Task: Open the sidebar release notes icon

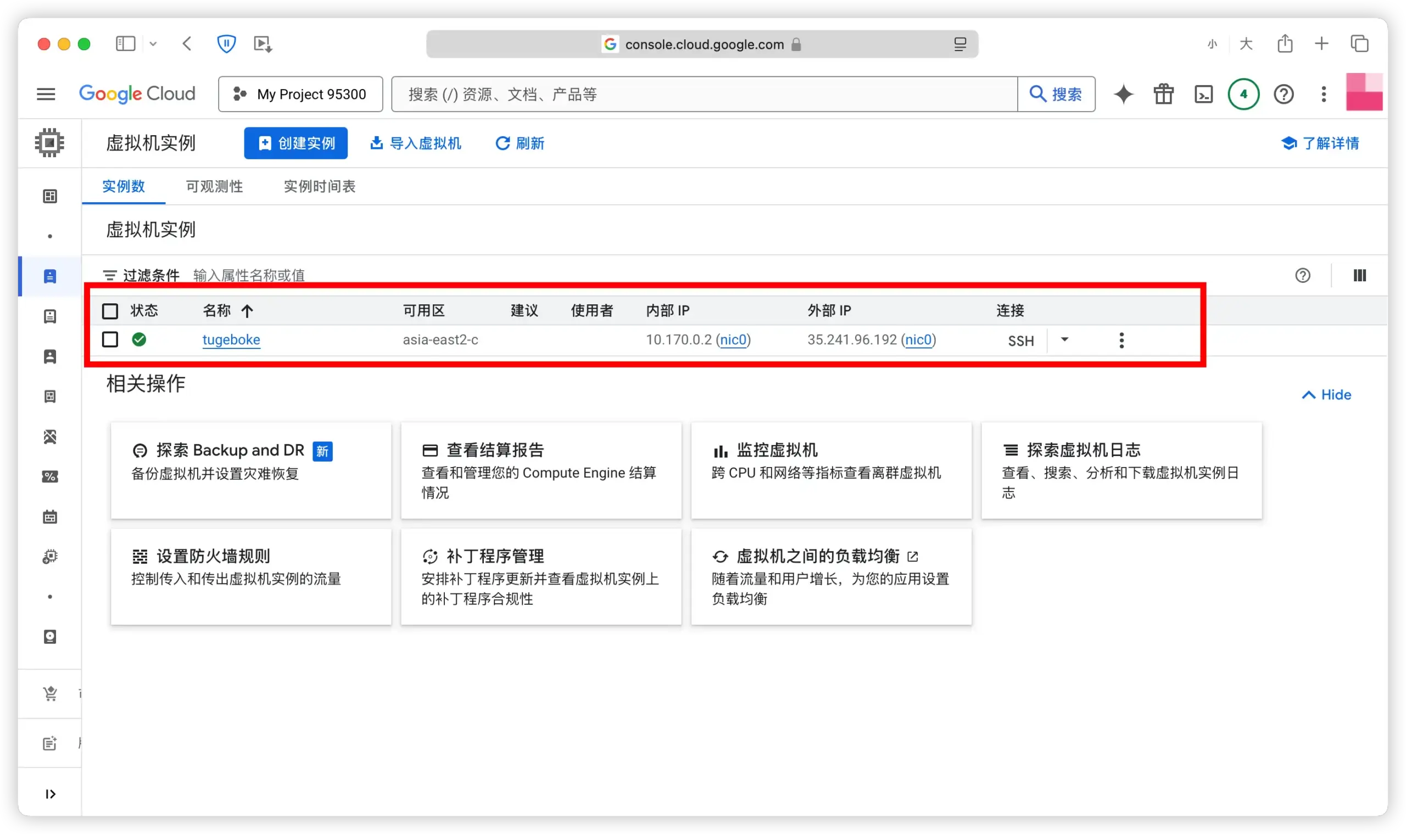Action: click(x=50, y=743)
